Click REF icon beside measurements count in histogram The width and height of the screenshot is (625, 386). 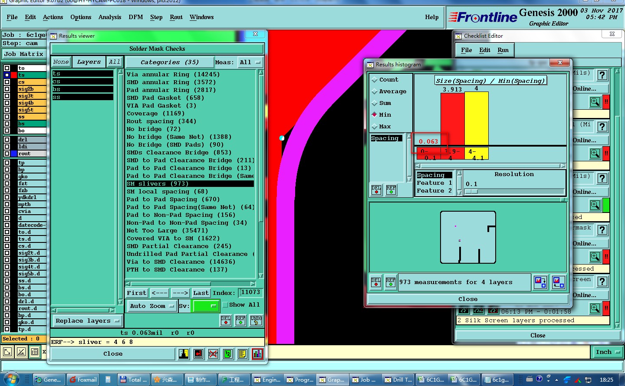pos(391,282)
